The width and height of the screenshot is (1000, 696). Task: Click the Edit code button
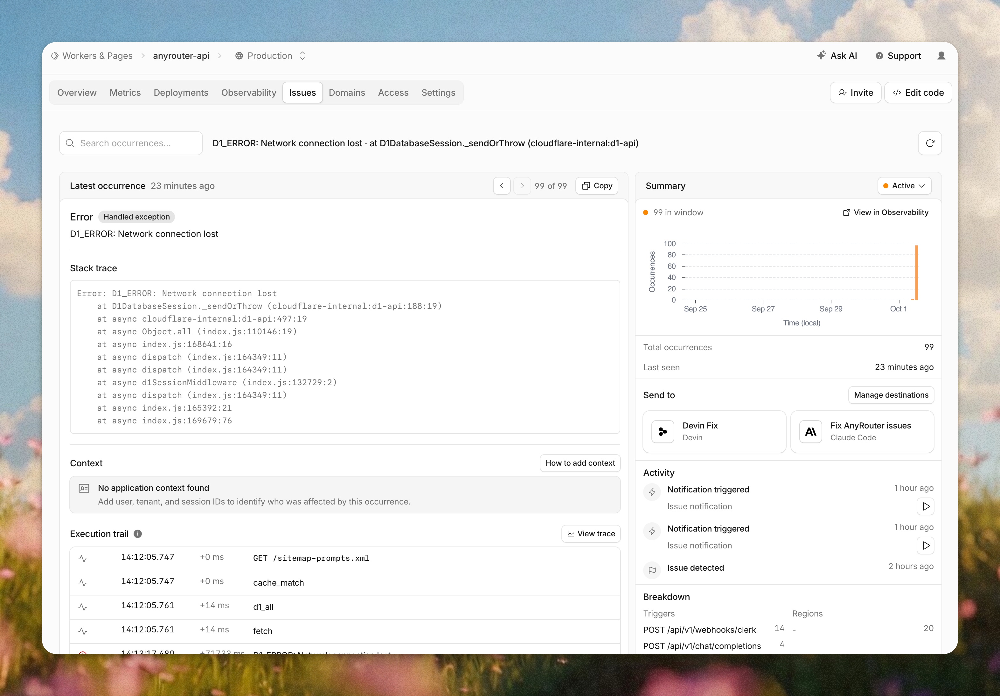(x=918, y=93)
